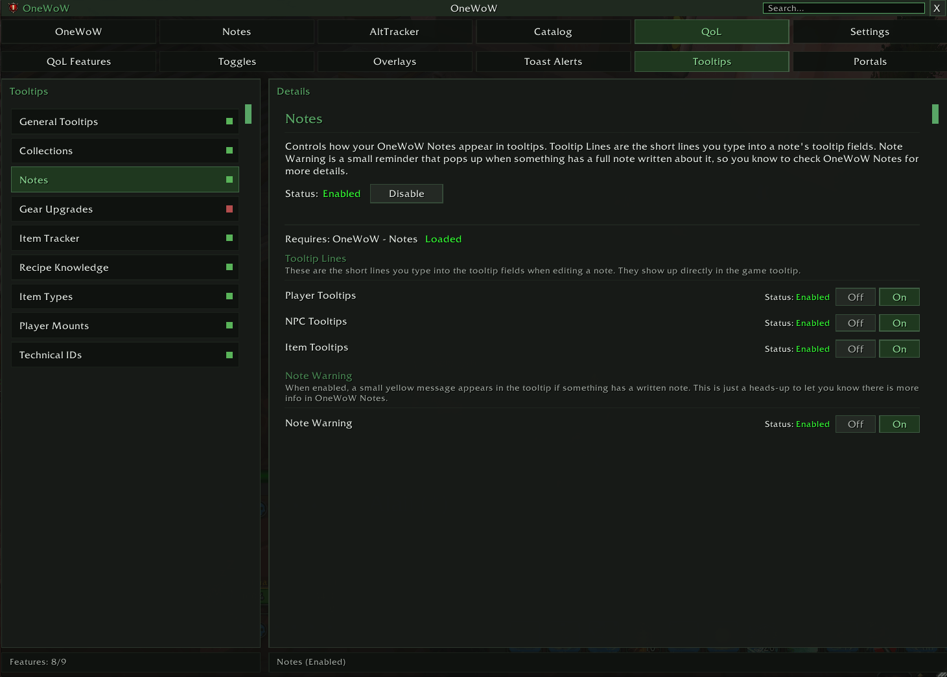Select Item Types in the list
Viewport: 947px width, 677px height.
(x=125, y=296)
